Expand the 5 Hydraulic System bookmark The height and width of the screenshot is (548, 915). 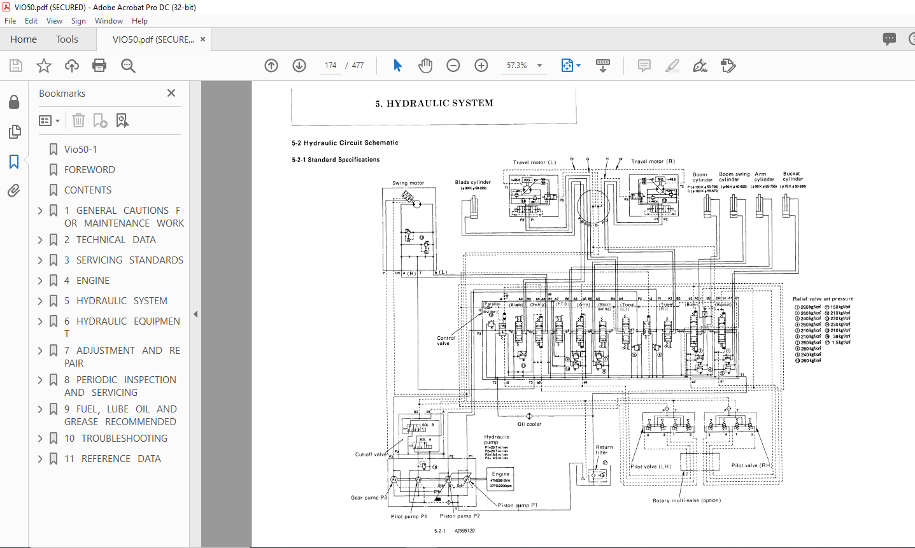[40, 301]
